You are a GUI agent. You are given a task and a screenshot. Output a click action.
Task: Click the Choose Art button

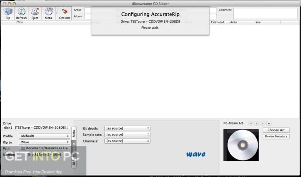(276, 130)
